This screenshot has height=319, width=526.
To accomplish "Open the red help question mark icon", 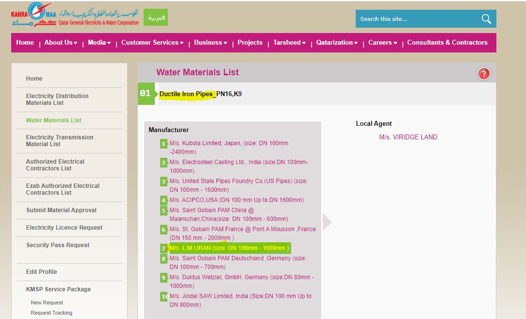I will pyautogui.click(x=483, y=73).
